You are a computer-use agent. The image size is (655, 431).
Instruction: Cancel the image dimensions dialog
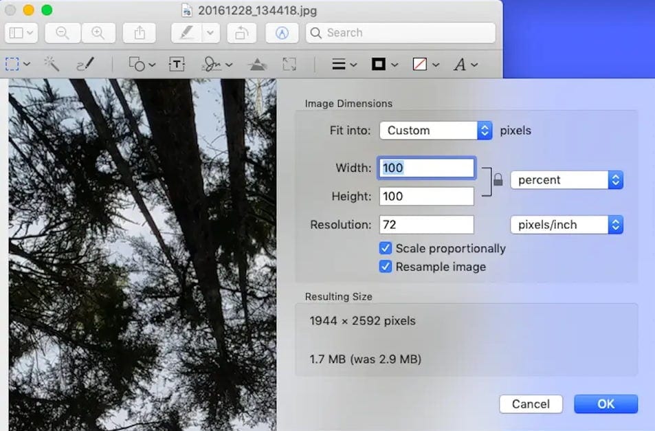point(531,404)
